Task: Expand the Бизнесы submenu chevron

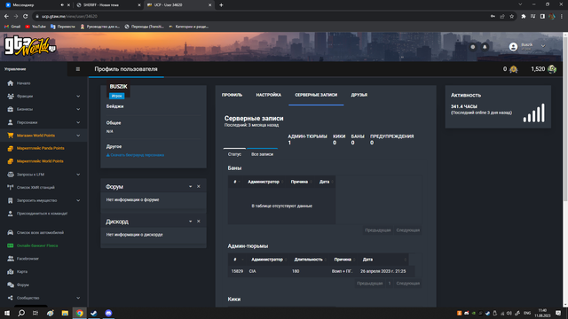Action: click(x=78, y=109)
